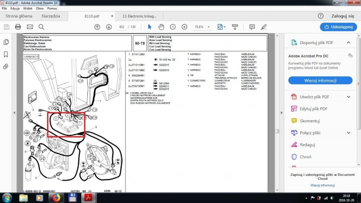Viewport: 361px width, 203px height.
Task: Open the Edycja menu
Action: click(x=15, y=9)
